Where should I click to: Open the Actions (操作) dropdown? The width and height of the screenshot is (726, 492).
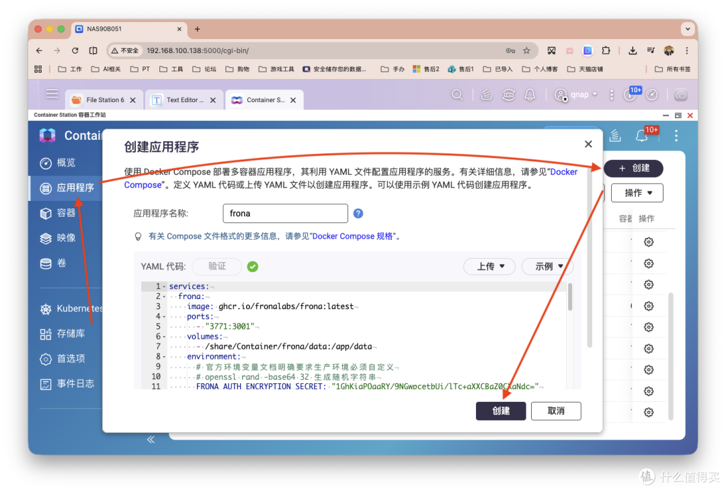(x=637, y=193)
